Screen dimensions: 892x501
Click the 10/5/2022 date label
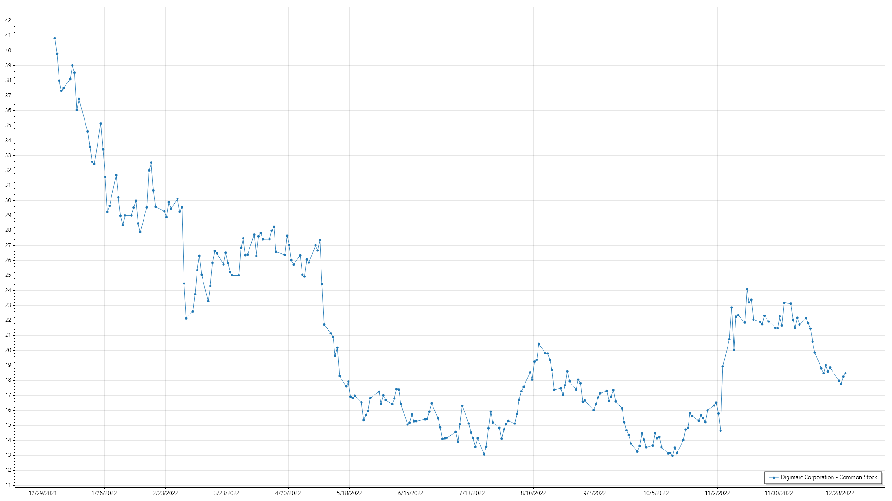click(x=656, y=493)
